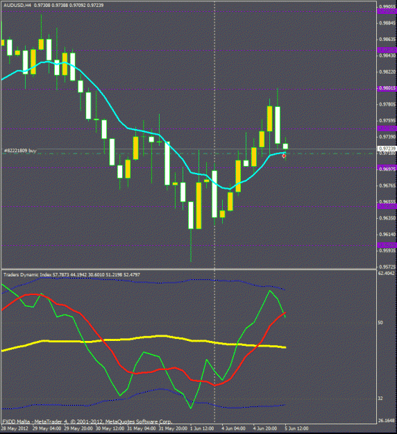Click the 26.1648 indicator scale value
The width and height of the screenshot is (397, 434).
click(x=386, y=421)
